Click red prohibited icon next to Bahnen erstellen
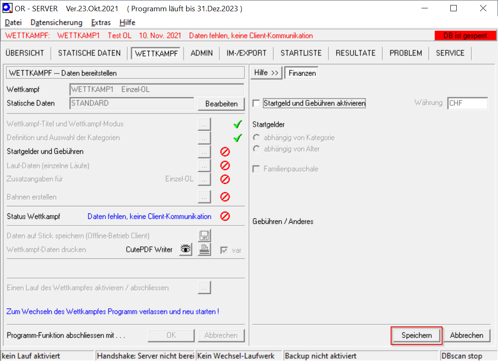This screenshot has width=498, height=361. tap(225, 197)
